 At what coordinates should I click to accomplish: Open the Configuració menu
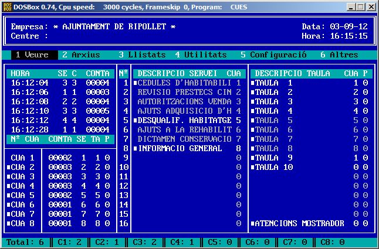click(x=273, y=54)
